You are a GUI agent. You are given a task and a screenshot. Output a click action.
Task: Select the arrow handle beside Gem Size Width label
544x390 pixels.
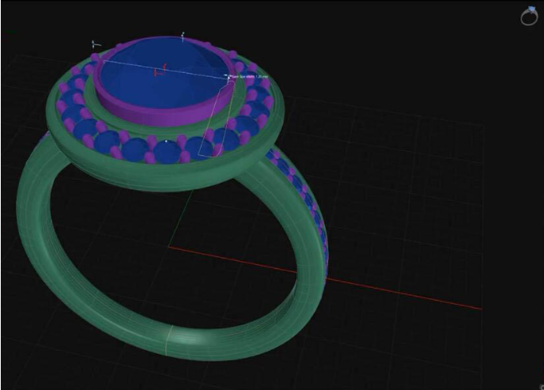[228, 76]
